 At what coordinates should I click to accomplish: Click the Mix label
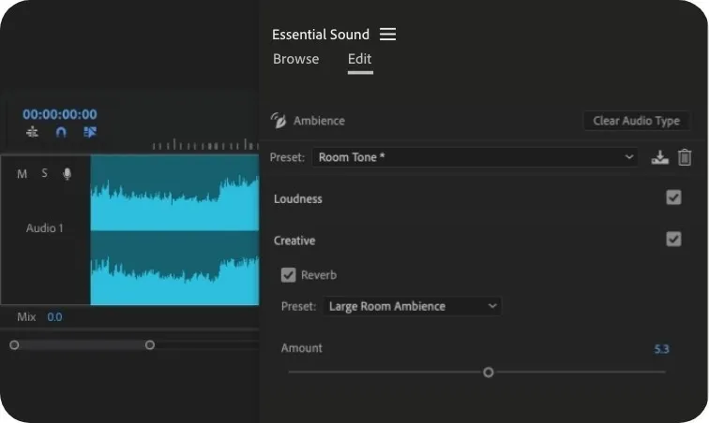tap(26, 317)
